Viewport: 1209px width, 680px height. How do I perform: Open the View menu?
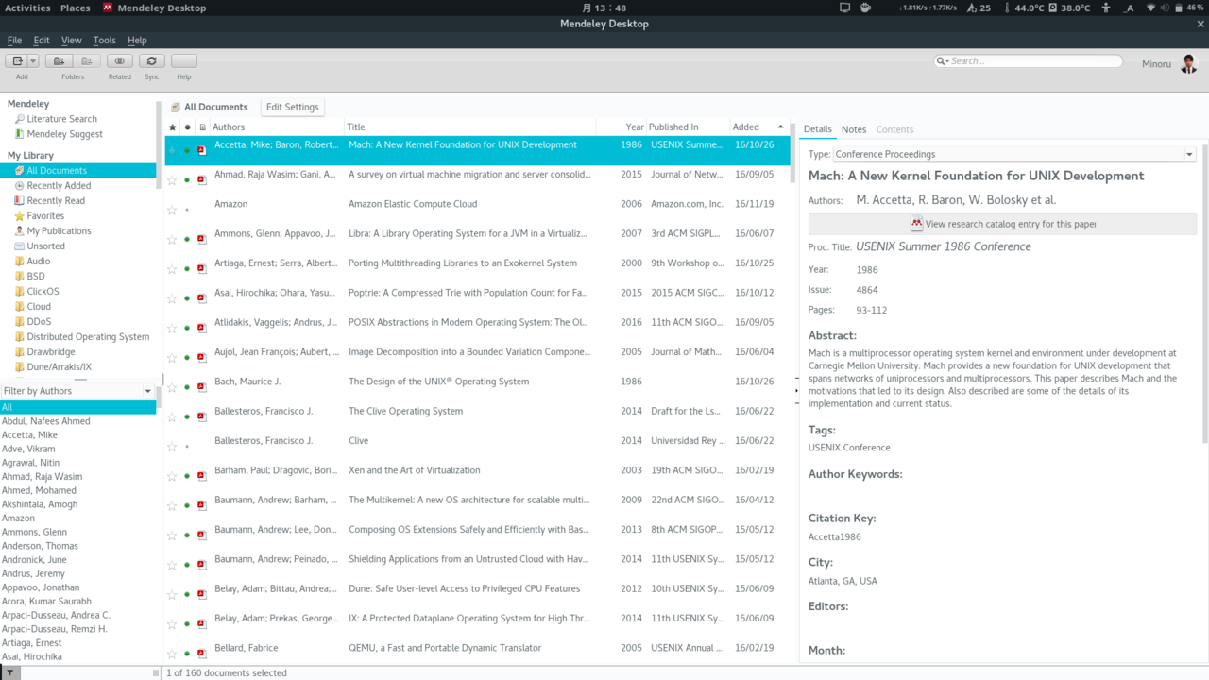72,41
